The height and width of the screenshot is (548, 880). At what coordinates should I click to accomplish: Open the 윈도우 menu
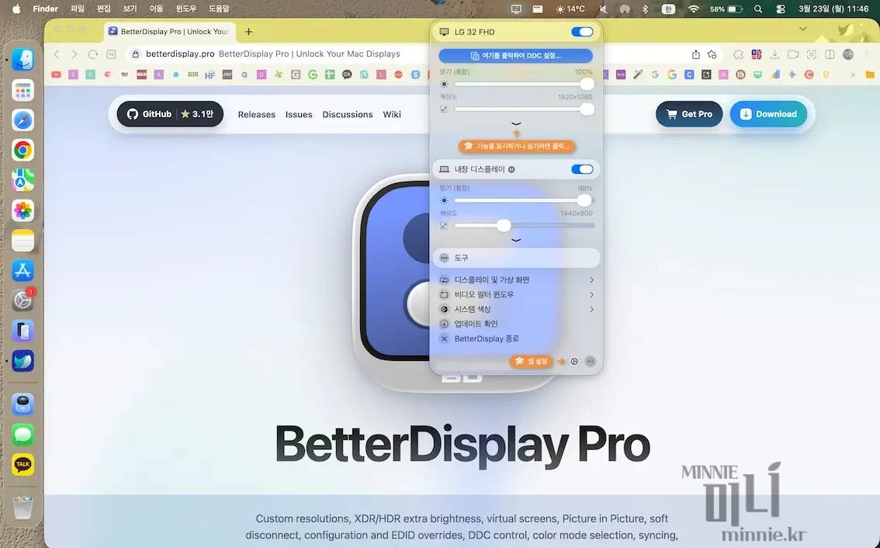tap(186, 9)
